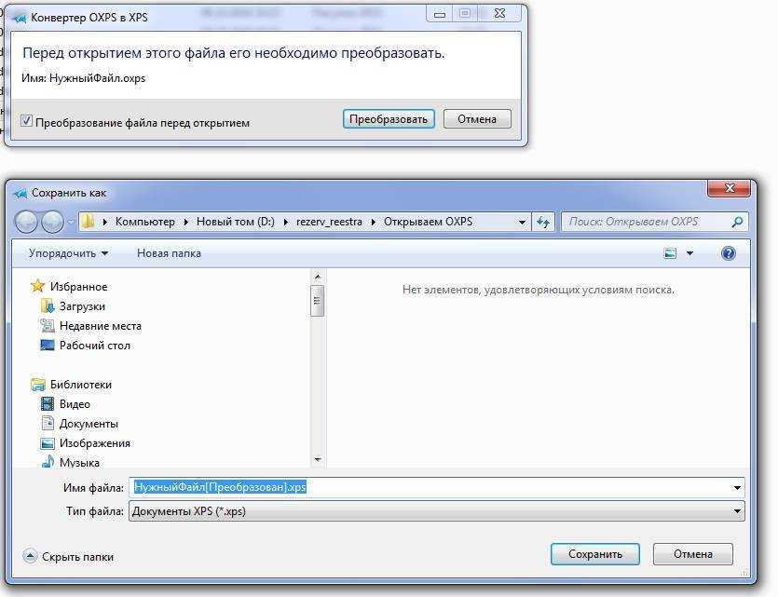Expand arrow after Компьютер in address bar
Screen dimensions: 778x597
(x=185, y=223)
